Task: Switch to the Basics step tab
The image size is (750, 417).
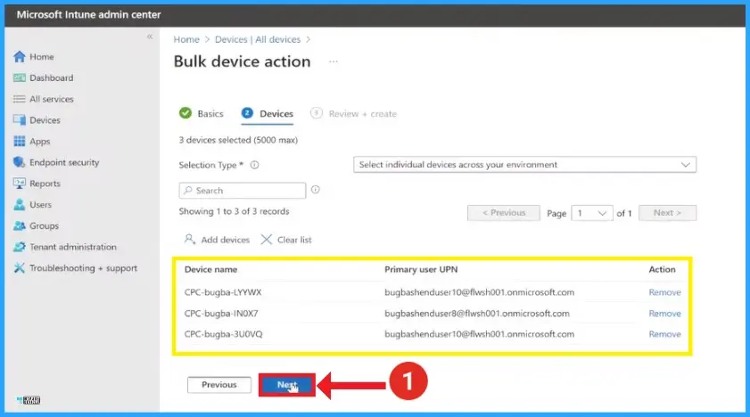Action: [x=202, y=114]
